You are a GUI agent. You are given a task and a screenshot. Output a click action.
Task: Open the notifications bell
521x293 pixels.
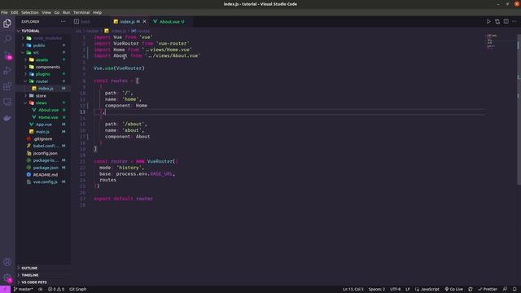pos(514,290)
